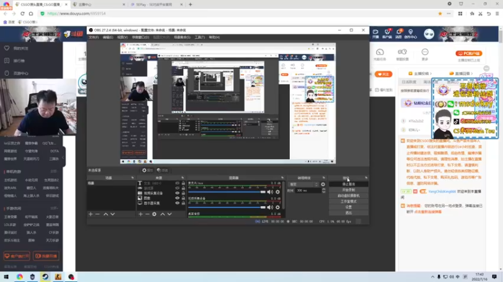503x282 pixels.
Task: Click the 属性 properties gear button above the docks
Action: 148,170
